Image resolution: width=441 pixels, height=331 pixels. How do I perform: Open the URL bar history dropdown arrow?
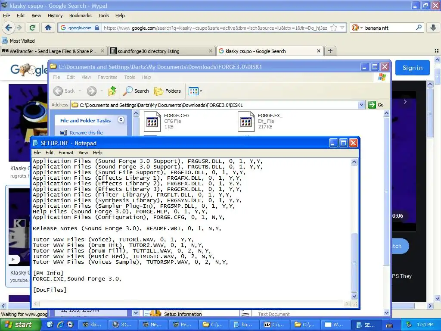tap(342, 28)
